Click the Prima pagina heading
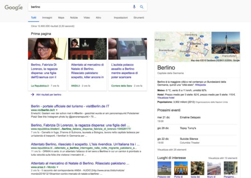Screen dimensions: 251x178 point(41,34)
